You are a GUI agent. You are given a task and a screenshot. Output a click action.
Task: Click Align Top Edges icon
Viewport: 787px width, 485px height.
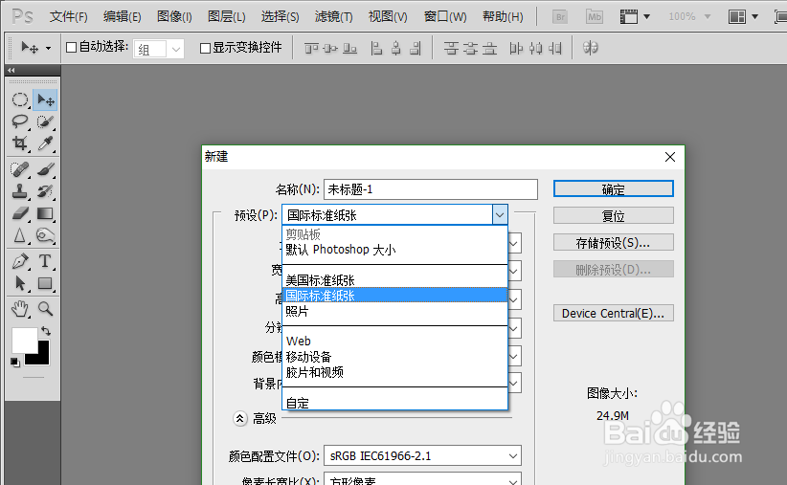tap(311, 48)
